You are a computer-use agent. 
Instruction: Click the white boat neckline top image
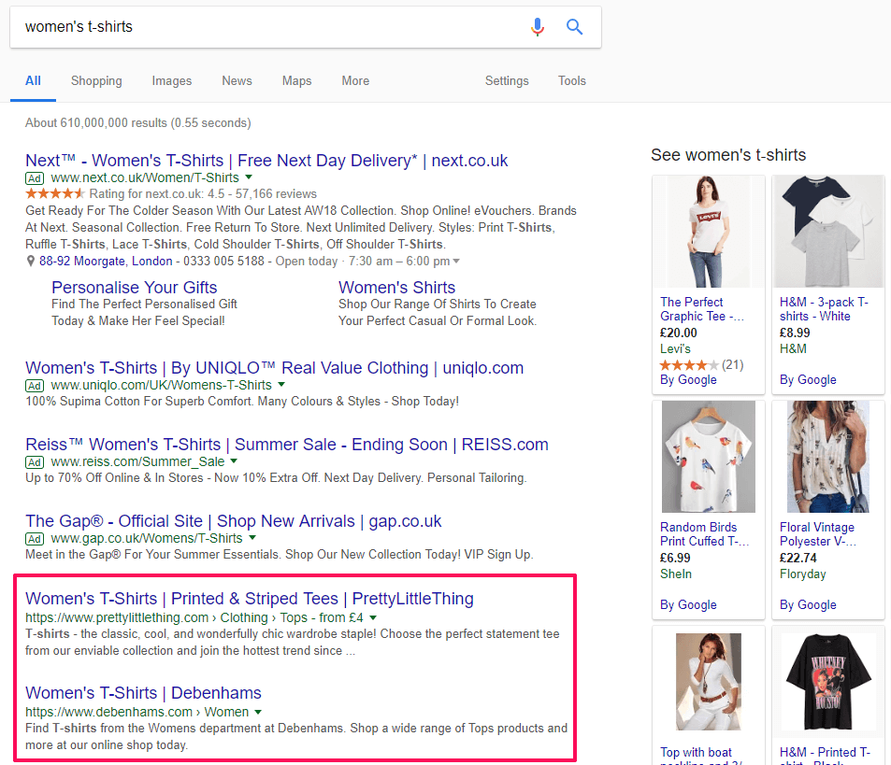pyautogui.click(x=708, y=682)
